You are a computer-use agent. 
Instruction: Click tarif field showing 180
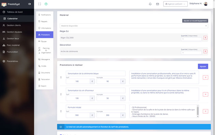click(x=78, y=81)
